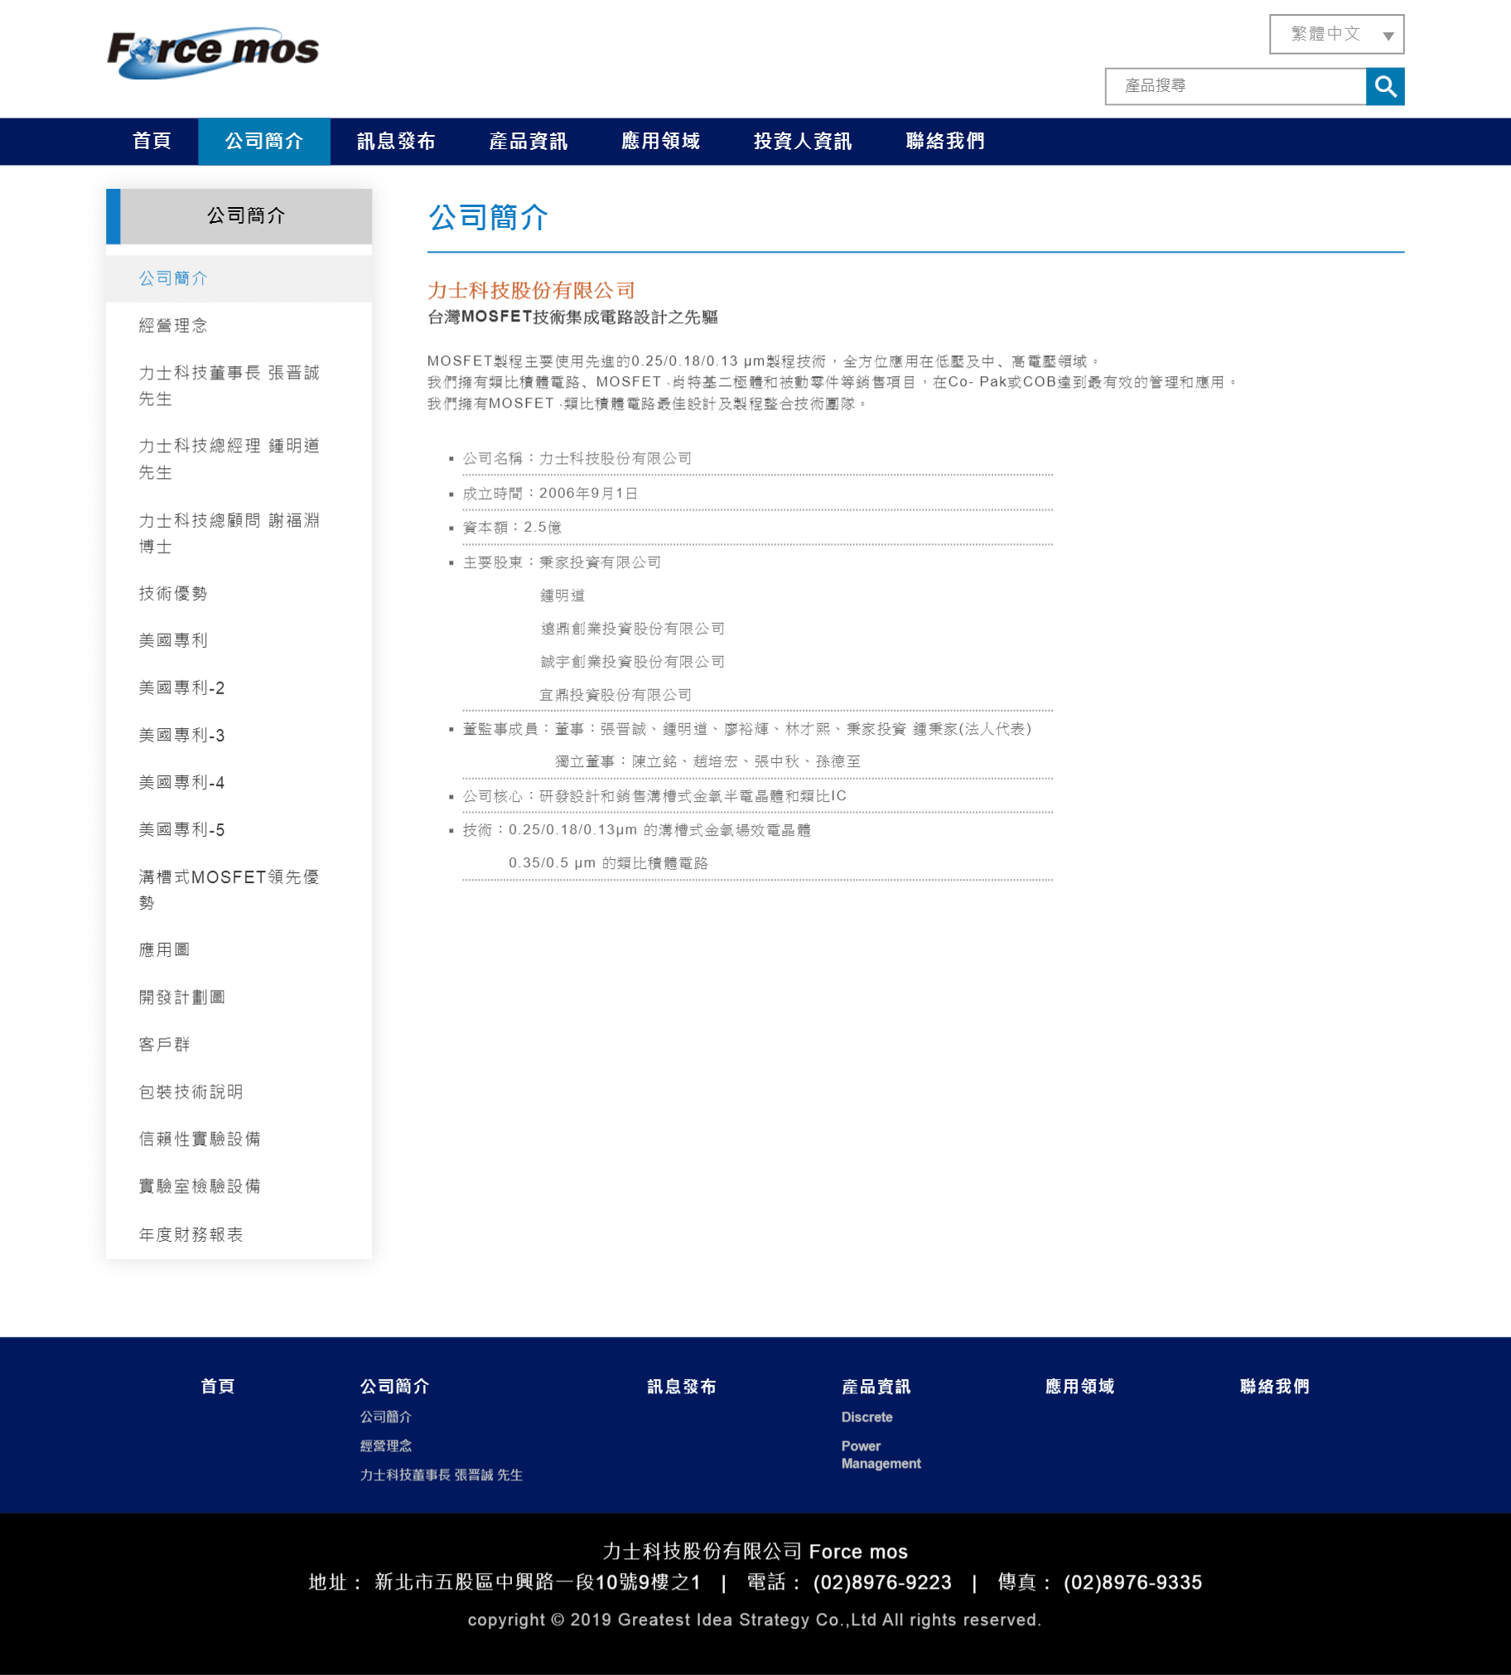Open 投資人資訊 in the navigation bar

click(x=802, y=141)
